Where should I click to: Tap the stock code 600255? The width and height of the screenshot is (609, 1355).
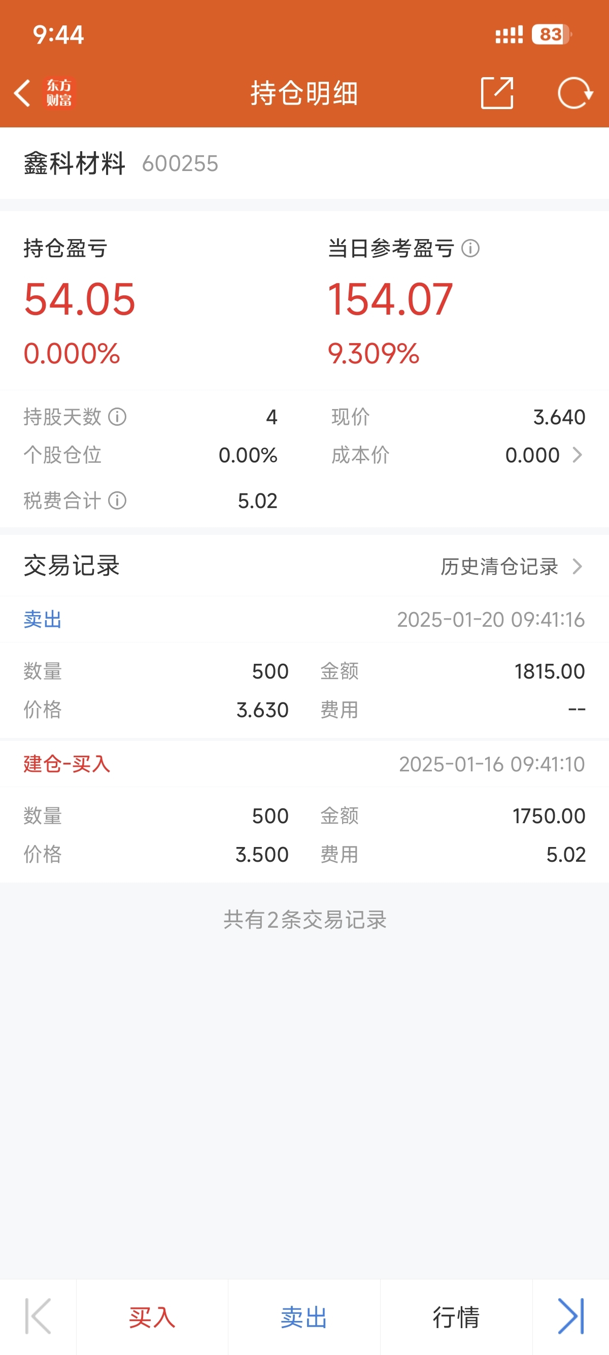180,163
